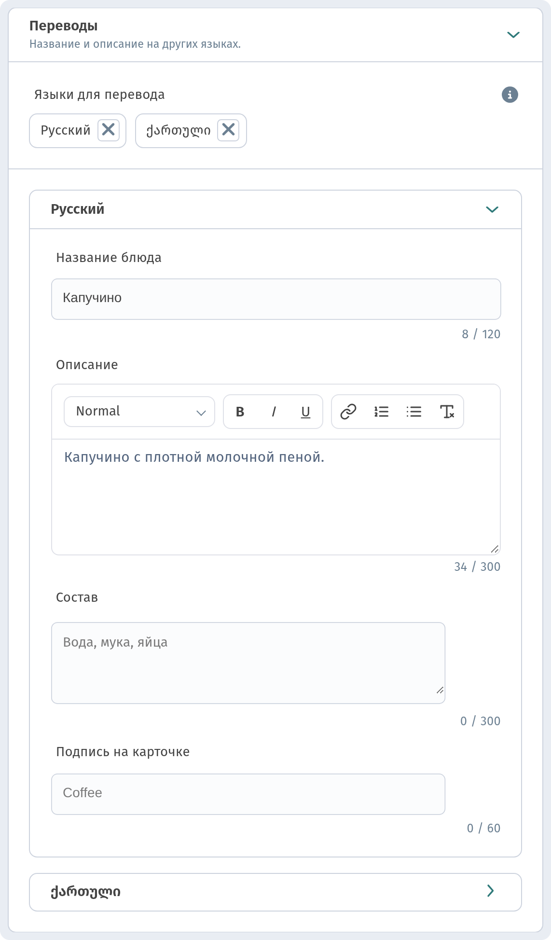
Task: Apply italic formatting in the editor
Action: (x=273, y=412)
